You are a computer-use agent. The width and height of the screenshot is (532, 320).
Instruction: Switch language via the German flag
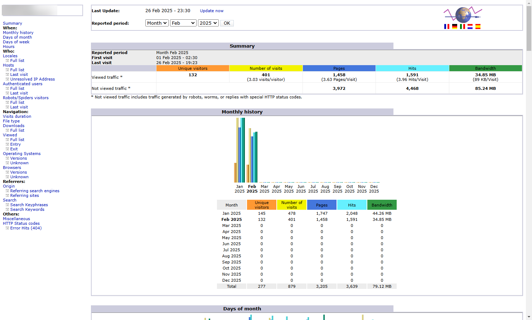[x=454, y=26]
